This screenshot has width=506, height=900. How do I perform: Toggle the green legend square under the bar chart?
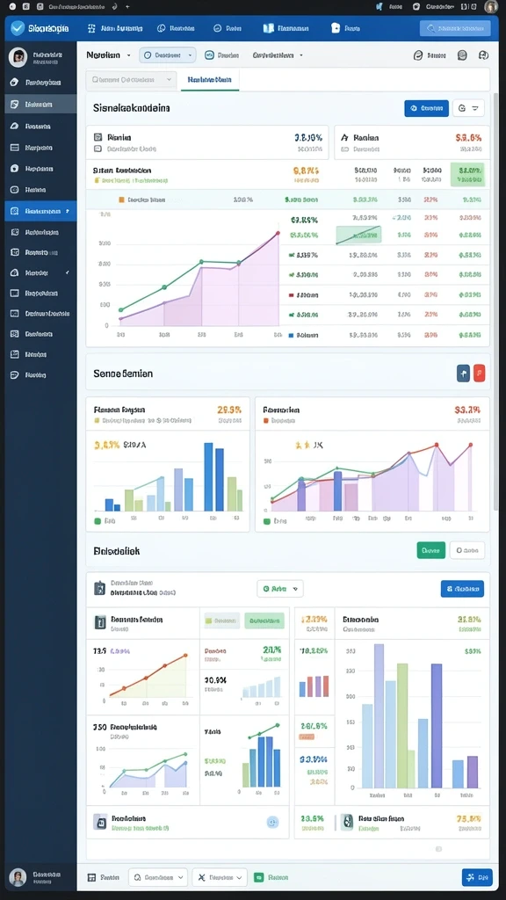point(98,521)
